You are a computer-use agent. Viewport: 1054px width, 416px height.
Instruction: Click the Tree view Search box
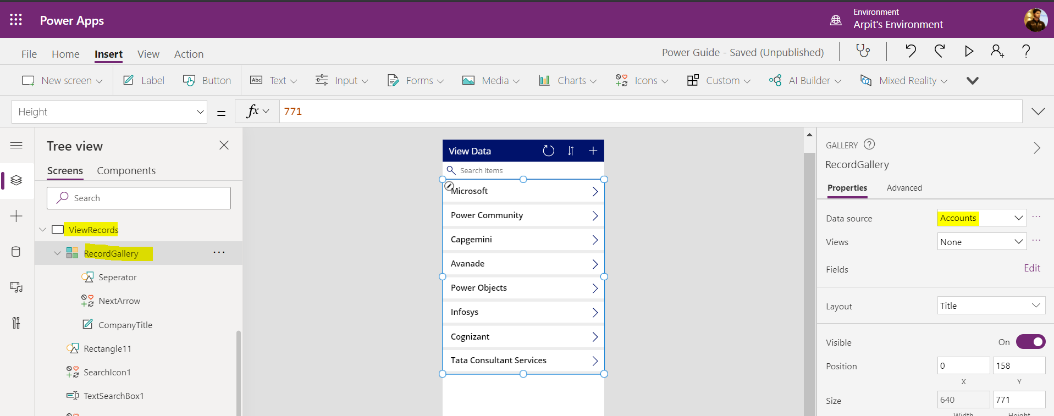point(139,198)
